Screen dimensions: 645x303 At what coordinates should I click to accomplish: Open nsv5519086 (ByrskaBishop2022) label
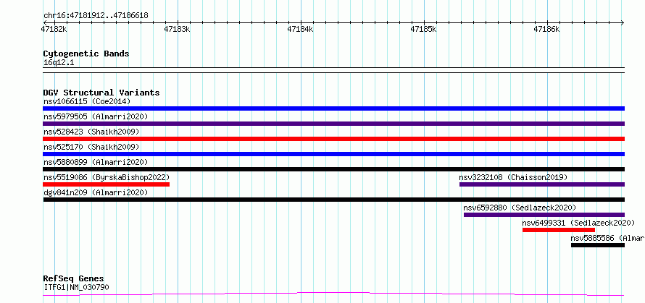(107, 177)
